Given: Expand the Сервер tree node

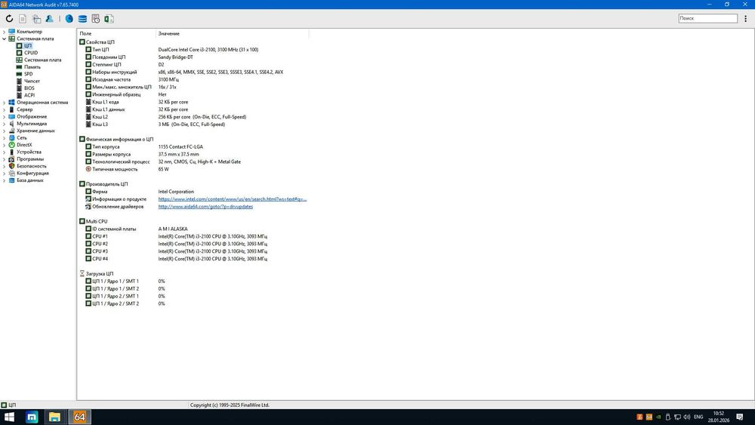Looking at the screenshot, I should 5,109.
